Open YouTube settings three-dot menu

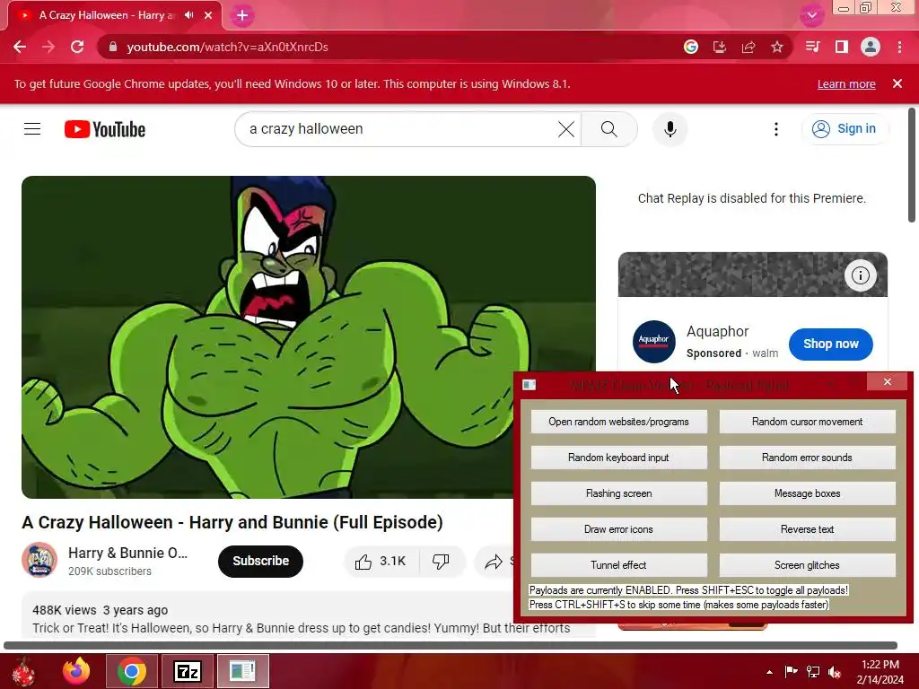click(776, 129)
